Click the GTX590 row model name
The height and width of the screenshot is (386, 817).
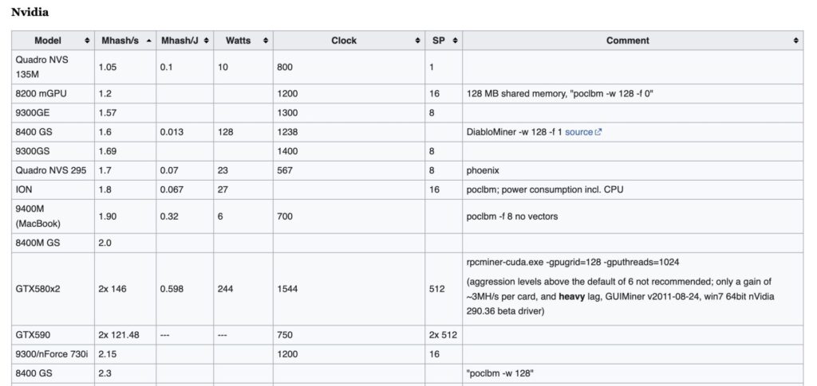click(33, 335)
